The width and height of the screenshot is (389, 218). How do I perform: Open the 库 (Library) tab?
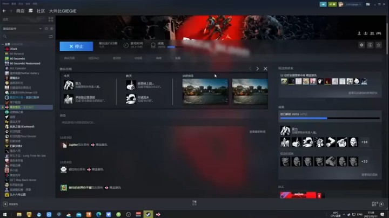point(30,11)
